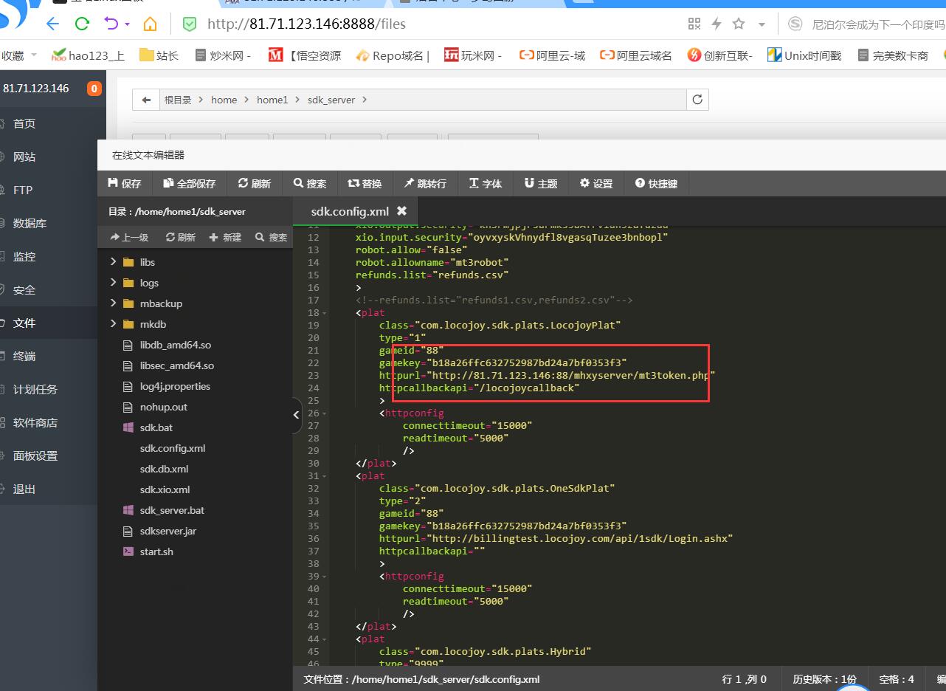Expand the libs folder
This screenshot has height=691, width=946.
pos(114,262)
